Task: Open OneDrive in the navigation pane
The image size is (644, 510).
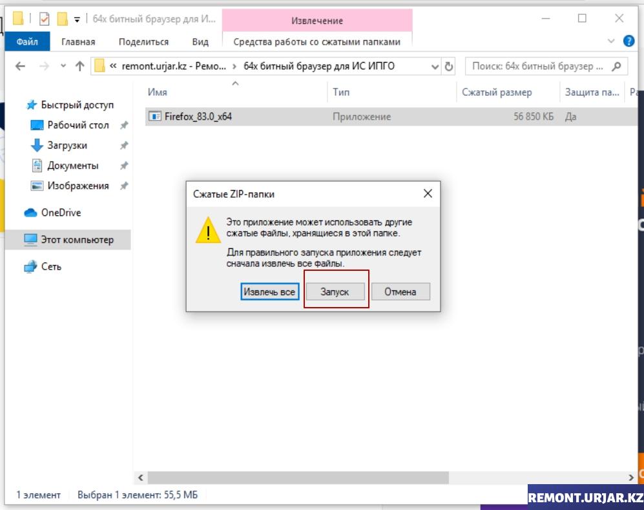Action: [x=61, y=213]
